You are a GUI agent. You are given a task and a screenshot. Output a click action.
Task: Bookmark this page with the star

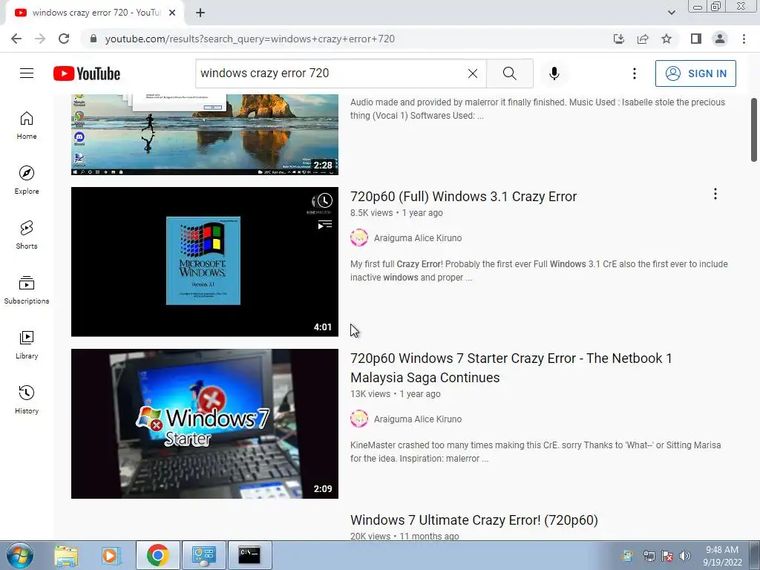pos(666,39)
